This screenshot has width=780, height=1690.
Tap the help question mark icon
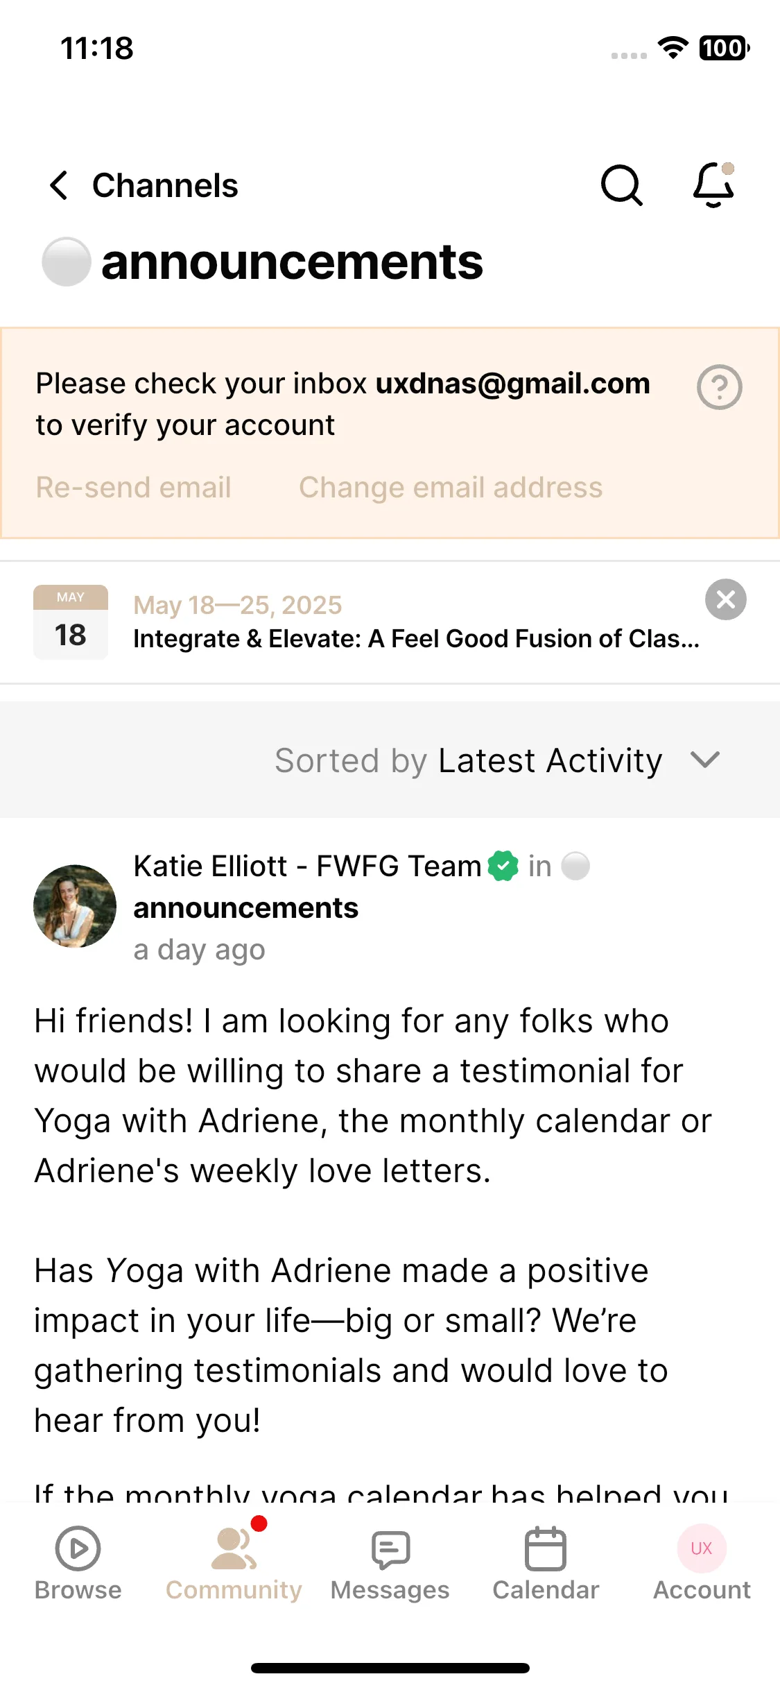click(719, 387)
